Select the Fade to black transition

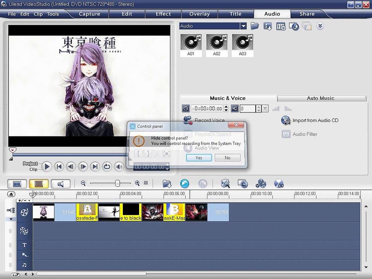click(131, 212)
